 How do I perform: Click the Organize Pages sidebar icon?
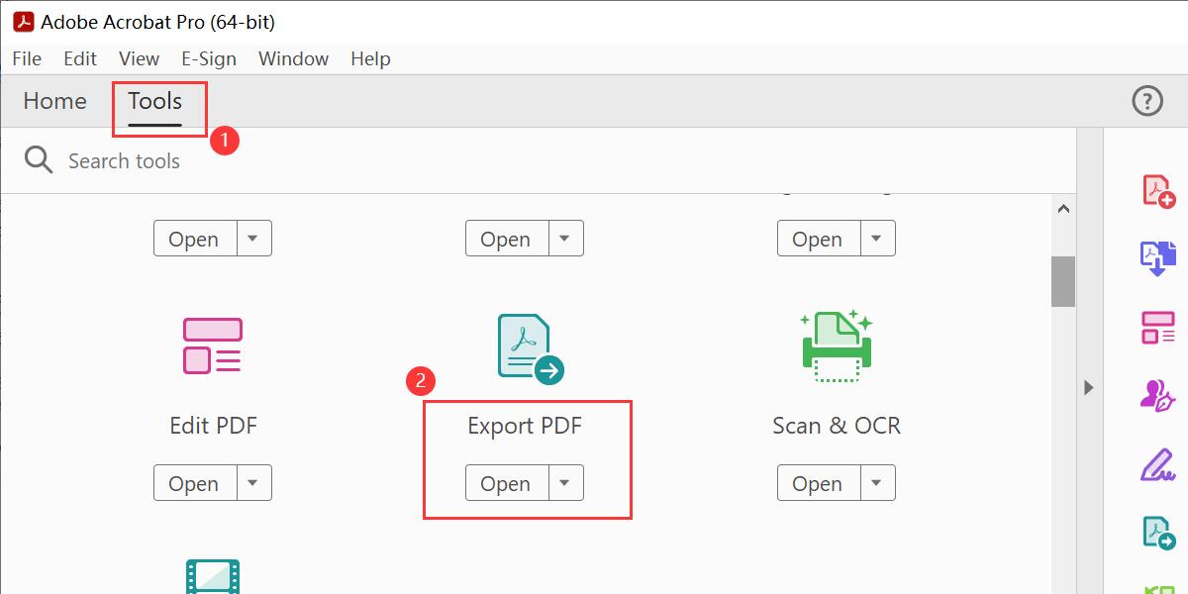click(x=1157, y=328)
